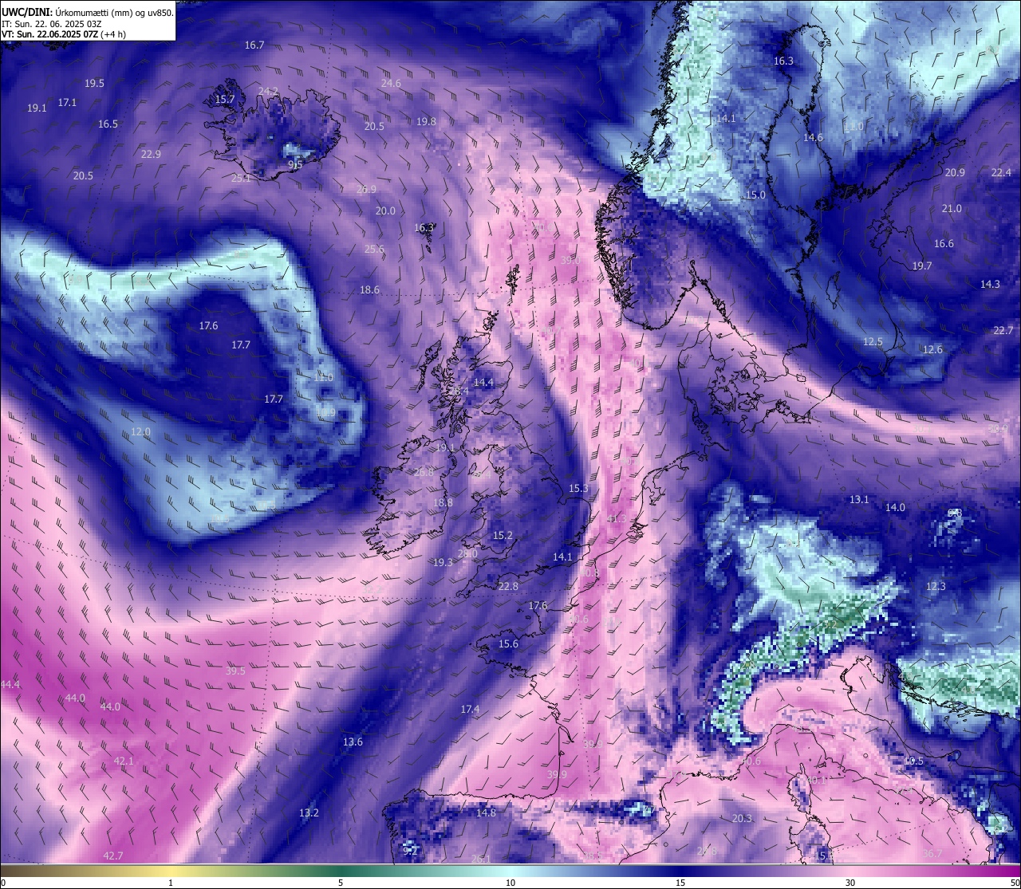The width and height of the screenshot is (1021, 889).
Task: Select the 15.6 value label
Action: click(x=508, y=643)
